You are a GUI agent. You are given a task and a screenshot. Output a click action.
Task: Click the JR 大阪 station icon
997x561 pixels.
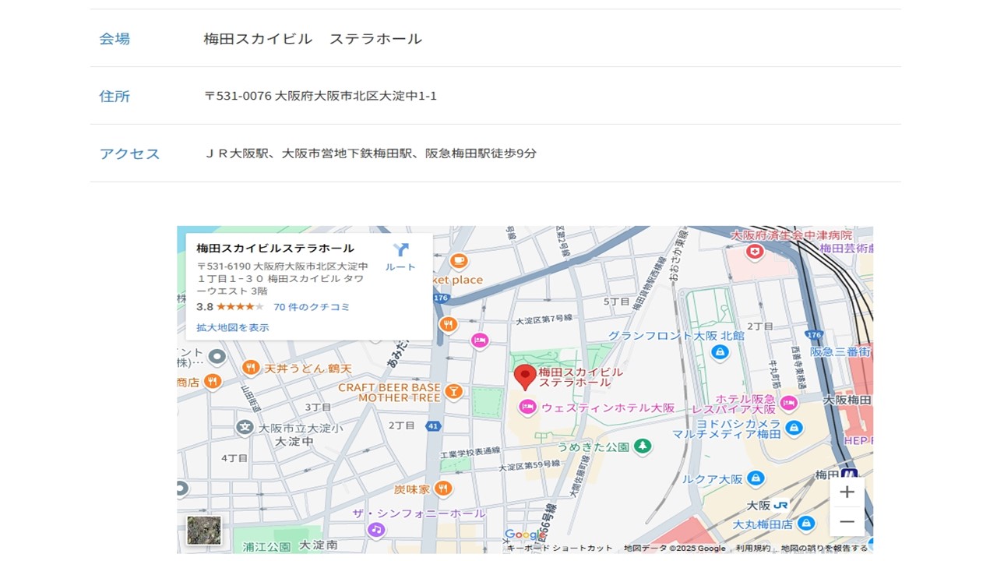tap(780, 505)
